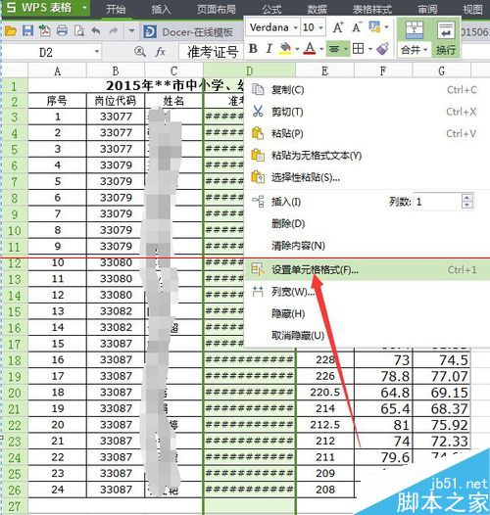490x515 pixels.
Task: Open the 插入 ribbon tab
Action: coord(161,10)
